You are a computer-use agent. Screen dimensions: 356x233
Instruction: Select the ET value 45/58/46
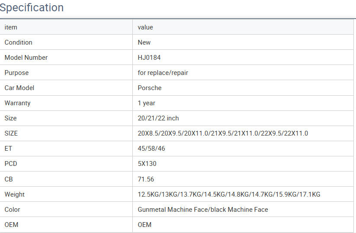click(x=151, y=149)
